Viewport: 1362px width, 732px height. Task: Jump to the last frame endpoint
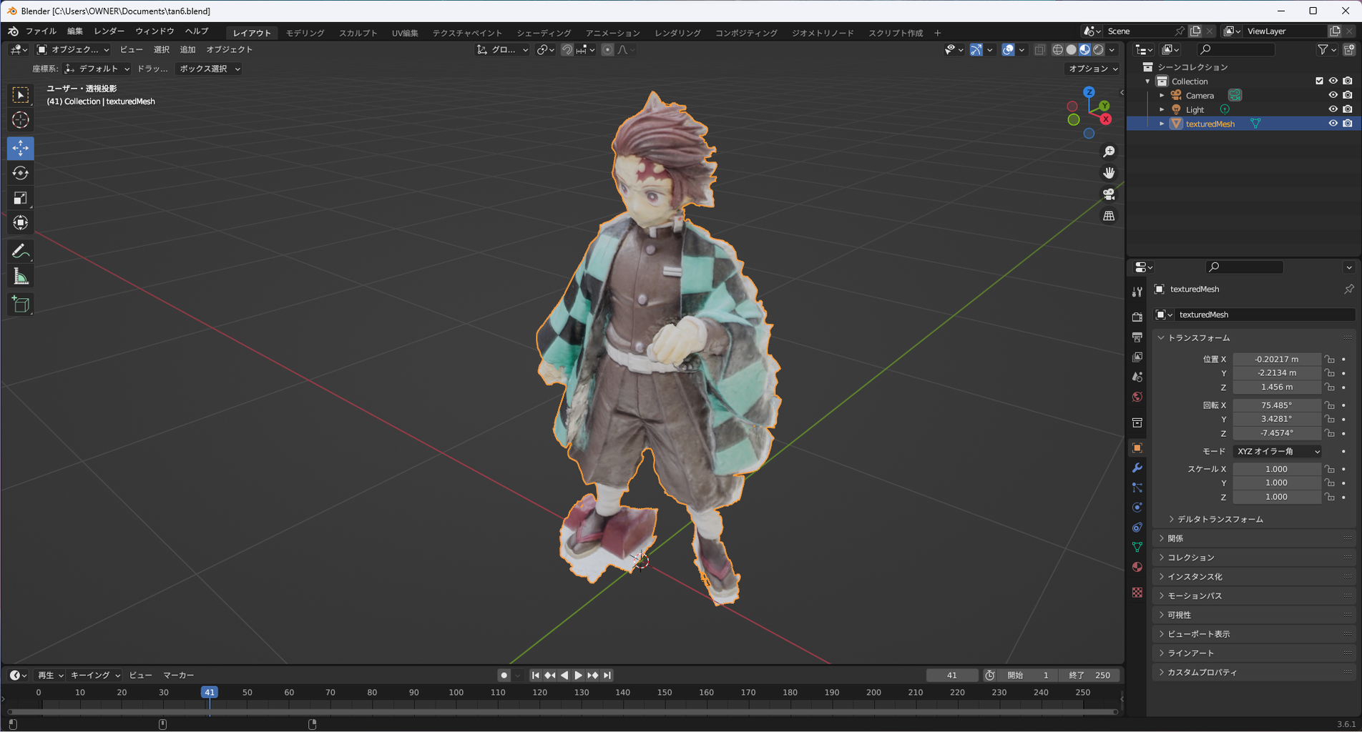tap(607, 675)
